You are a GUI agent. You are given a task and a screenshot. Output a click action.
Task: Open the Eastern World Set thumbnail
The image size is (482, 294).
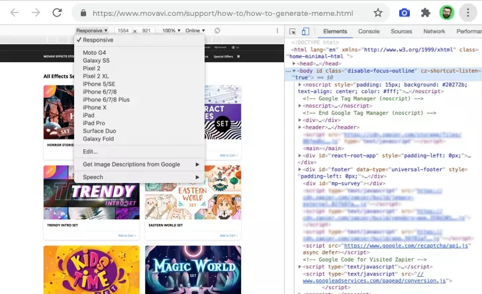(193, 192)
